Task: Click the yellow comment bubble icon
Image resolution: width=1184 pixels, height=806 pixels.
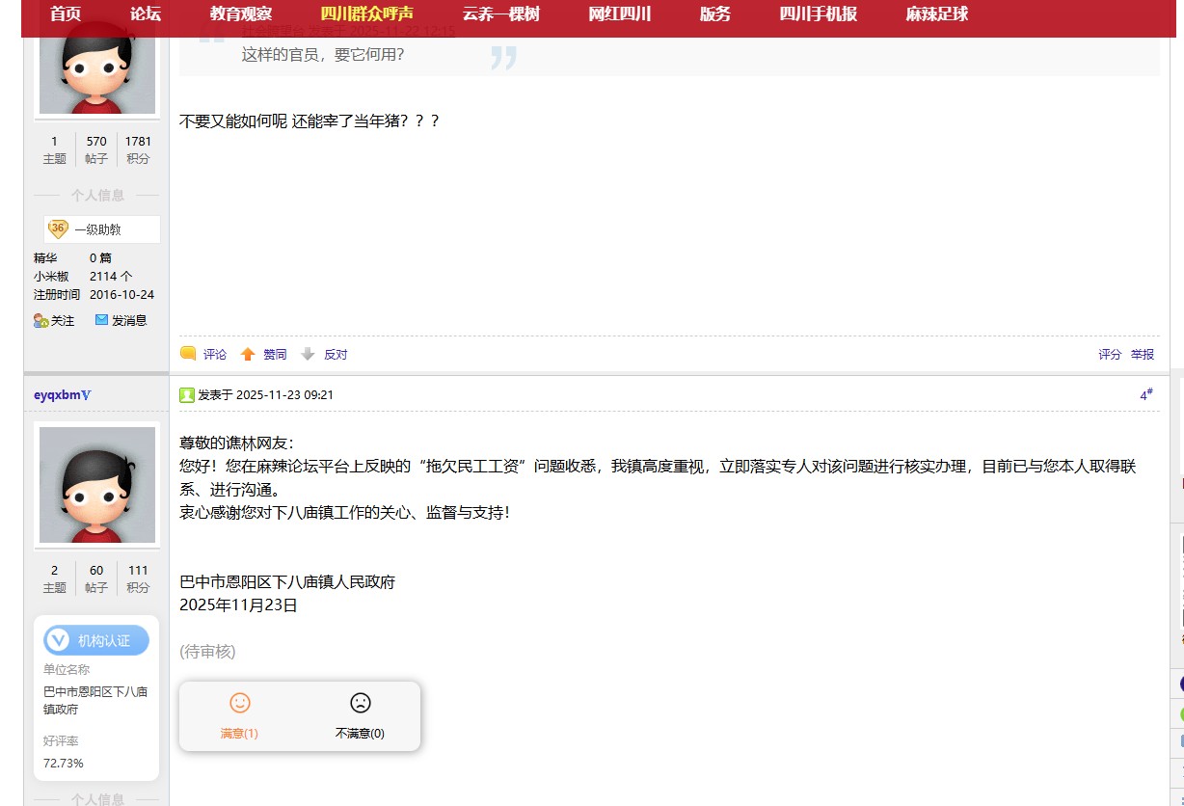Action: 188,354
